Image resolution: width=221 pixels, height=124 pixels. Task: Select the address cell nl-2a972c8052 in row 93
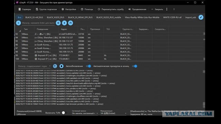pos(68,34)
